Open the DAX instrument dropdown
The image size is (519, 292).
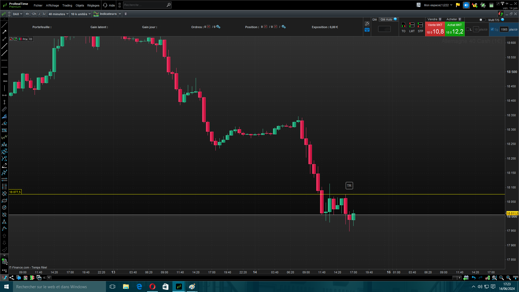pos(18,14)
